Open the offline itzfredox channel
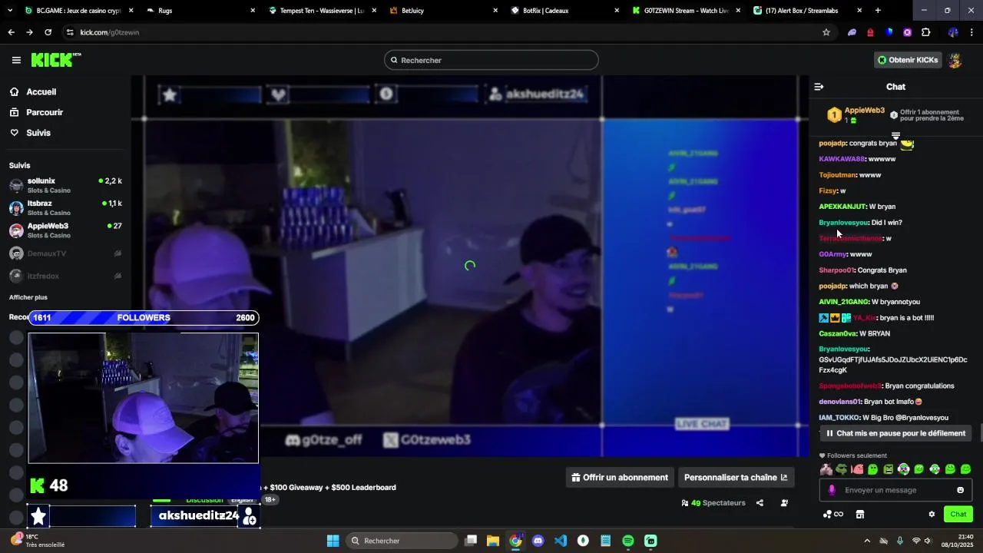This screenshot has height=553, width=983. click(x=65, y=276)
